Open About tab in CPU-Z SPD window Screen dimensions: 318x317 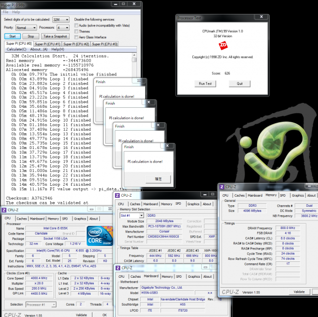coord(207,204)
